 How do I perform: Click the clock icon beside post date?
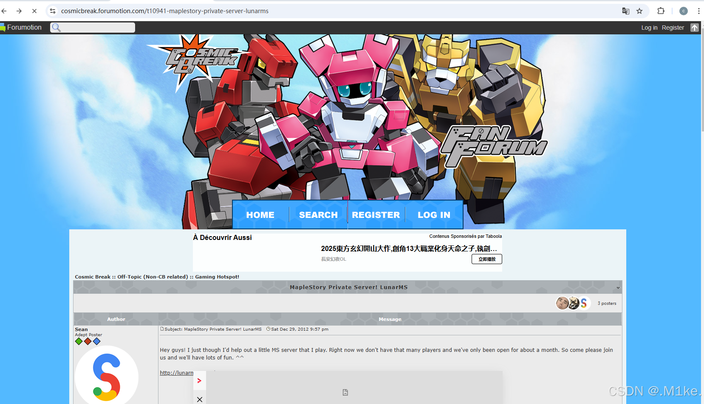[x=268, y=329]
